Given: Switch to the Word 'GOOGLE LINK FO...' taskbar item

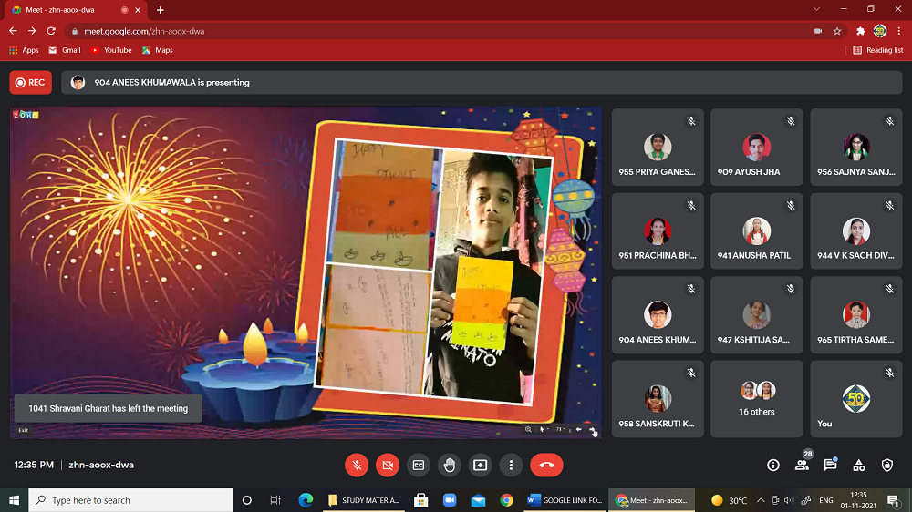Looking at the screenshot, I should coord(565,500).
